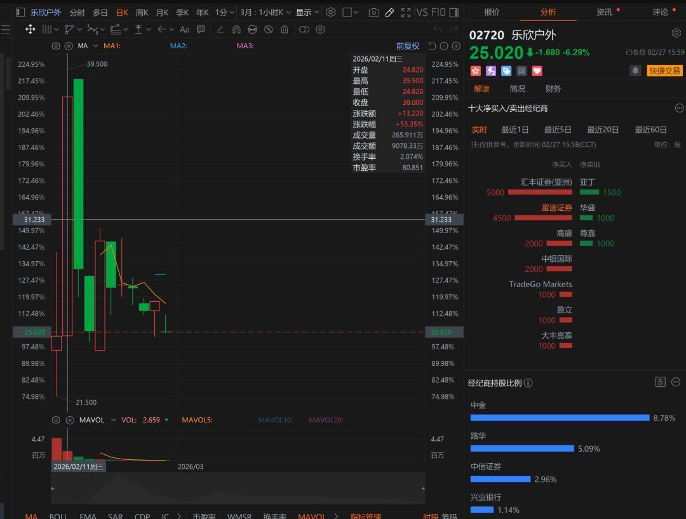Toggle hide drawings eye-slash icon
This screenshot has height=519, width=686.
[x=269, y=29]
